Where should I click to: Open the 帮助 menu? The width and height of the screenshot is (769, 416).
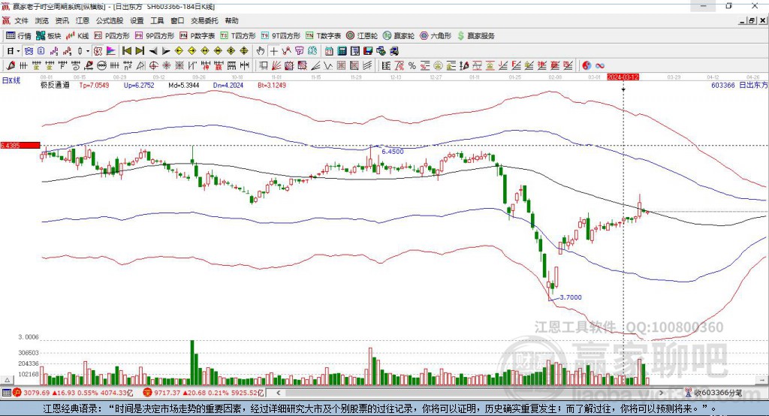click(x=231, y=20)
